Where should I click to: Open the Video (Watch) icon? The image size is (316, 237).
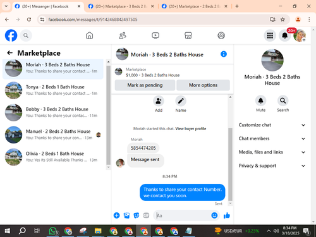tap(155, 35)
